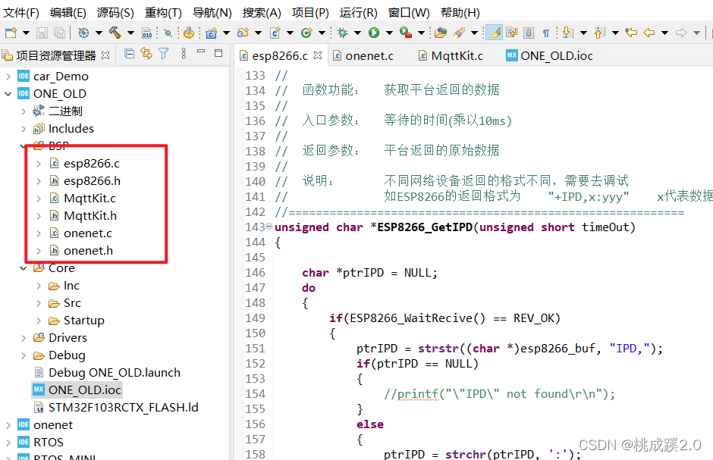Click the Back navigation yellow arrow

[649, 33]
